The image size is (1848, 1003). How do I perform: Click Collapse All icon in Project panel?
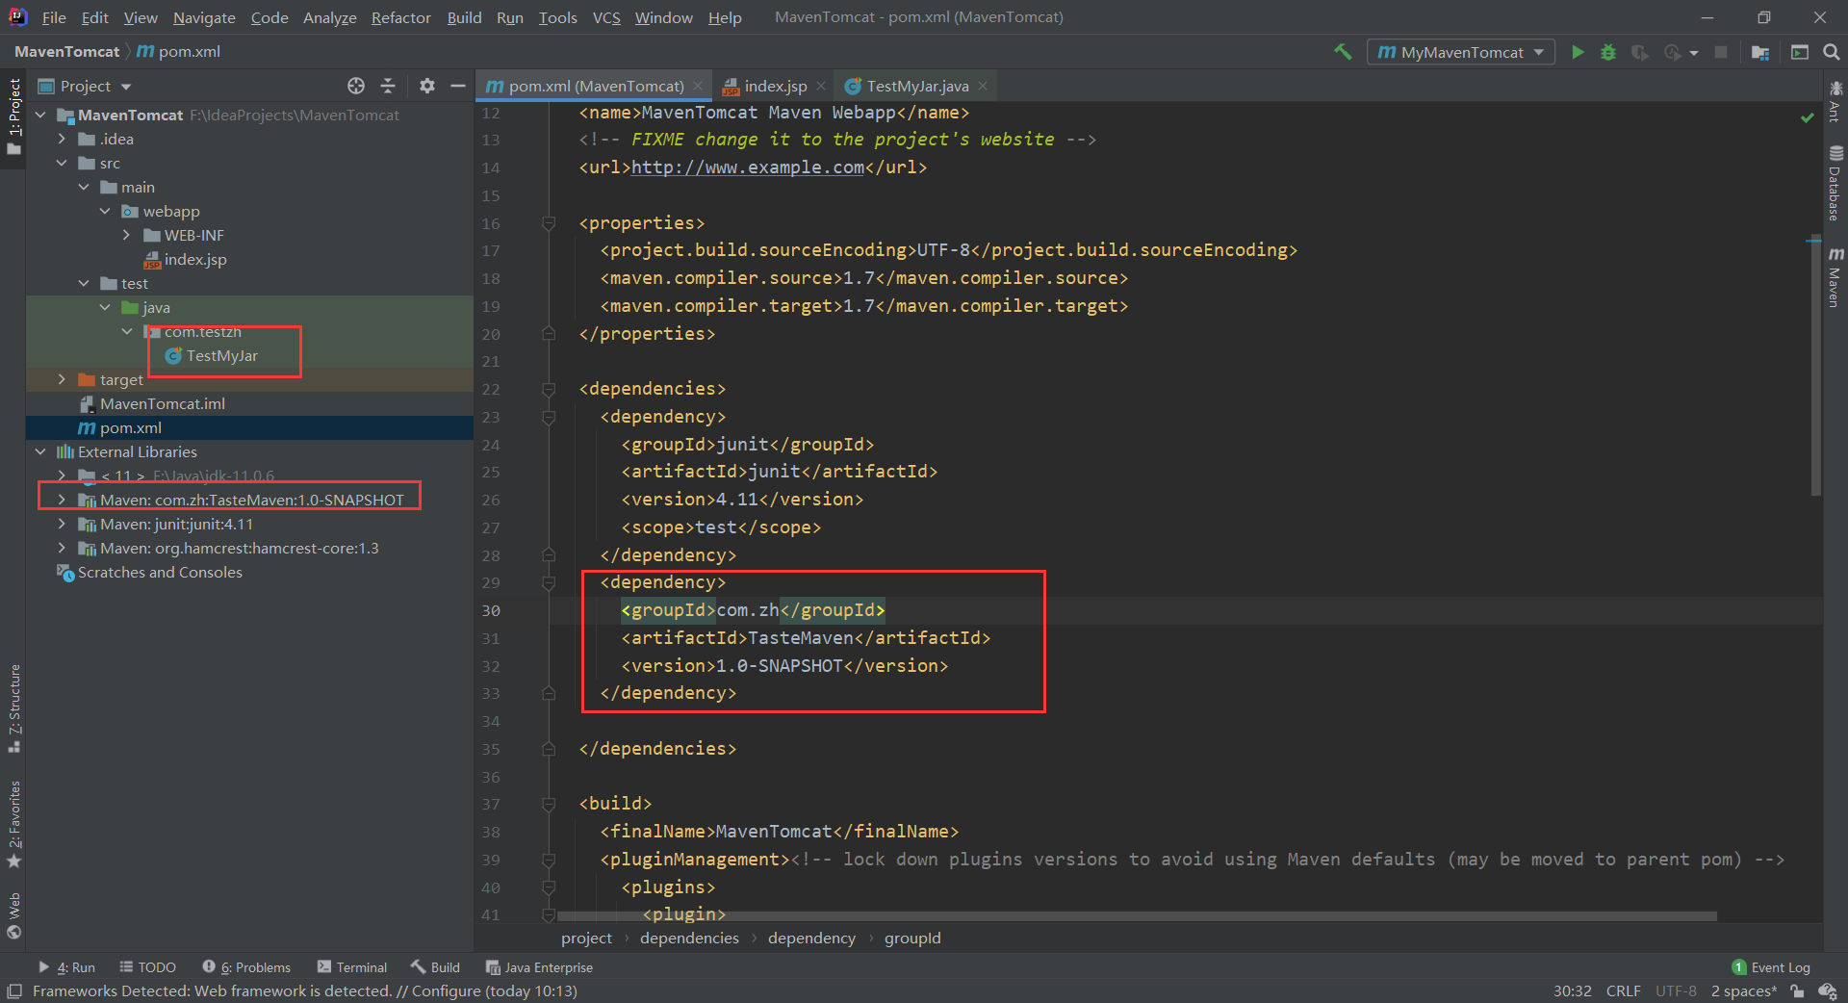tap(388, 86)
